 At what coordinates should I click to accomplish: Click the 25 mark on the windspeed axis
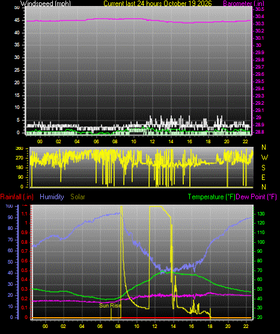pos(17,70)
